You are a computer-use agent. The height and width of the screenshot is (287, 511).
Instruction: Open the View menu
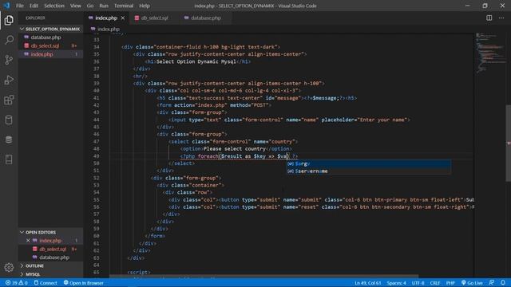tap(75, 6)
